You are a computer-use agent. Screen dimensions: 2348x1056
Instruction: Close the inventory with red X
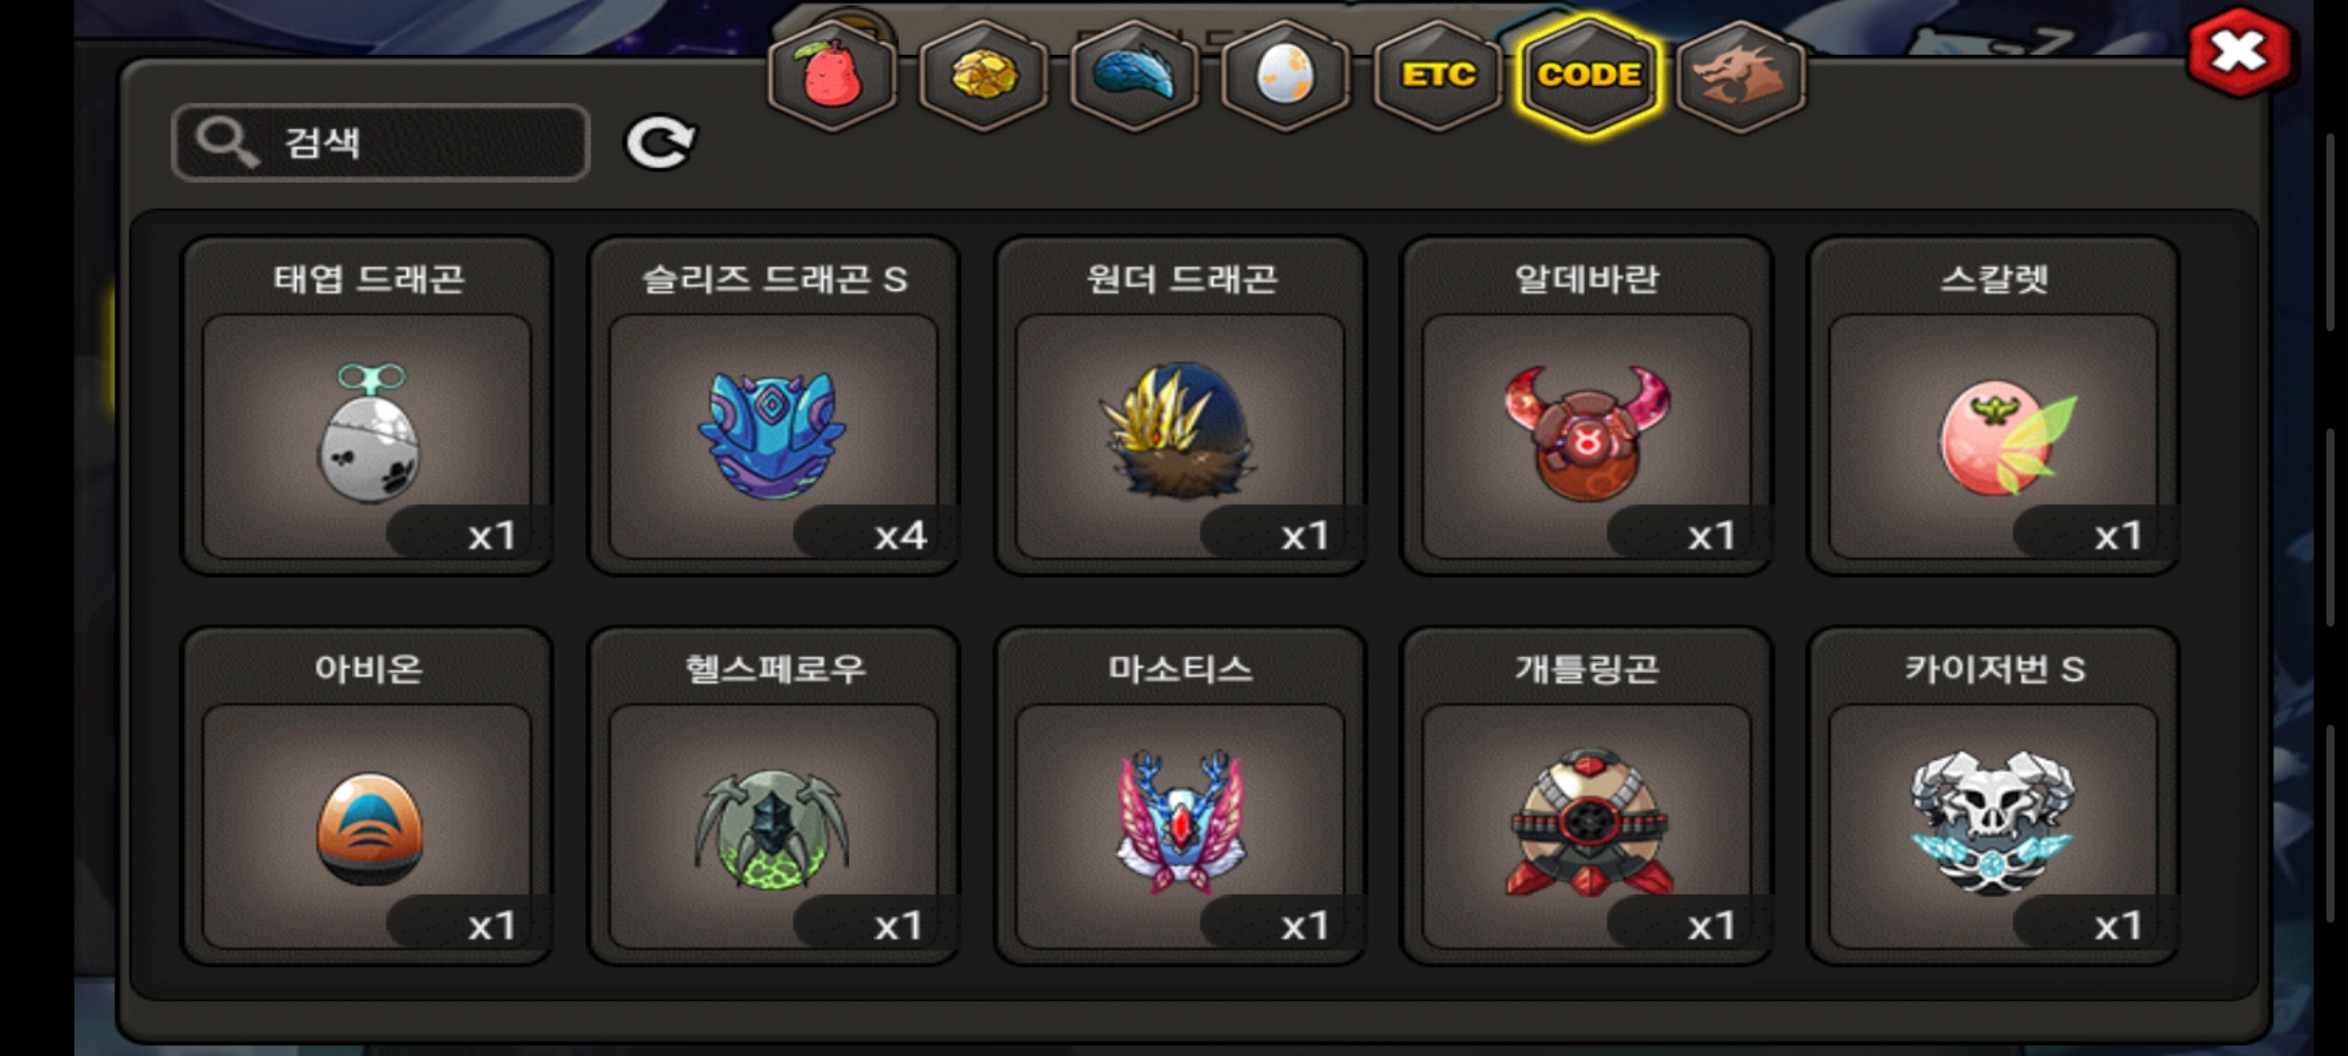[2238, 52]
